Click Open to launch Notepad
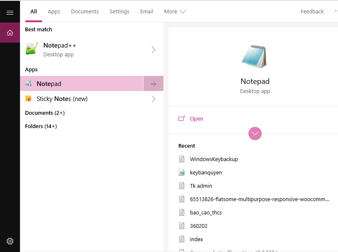The width and height of the screenshot is (338, 252). pyautogui.click(x=196, y=118)
